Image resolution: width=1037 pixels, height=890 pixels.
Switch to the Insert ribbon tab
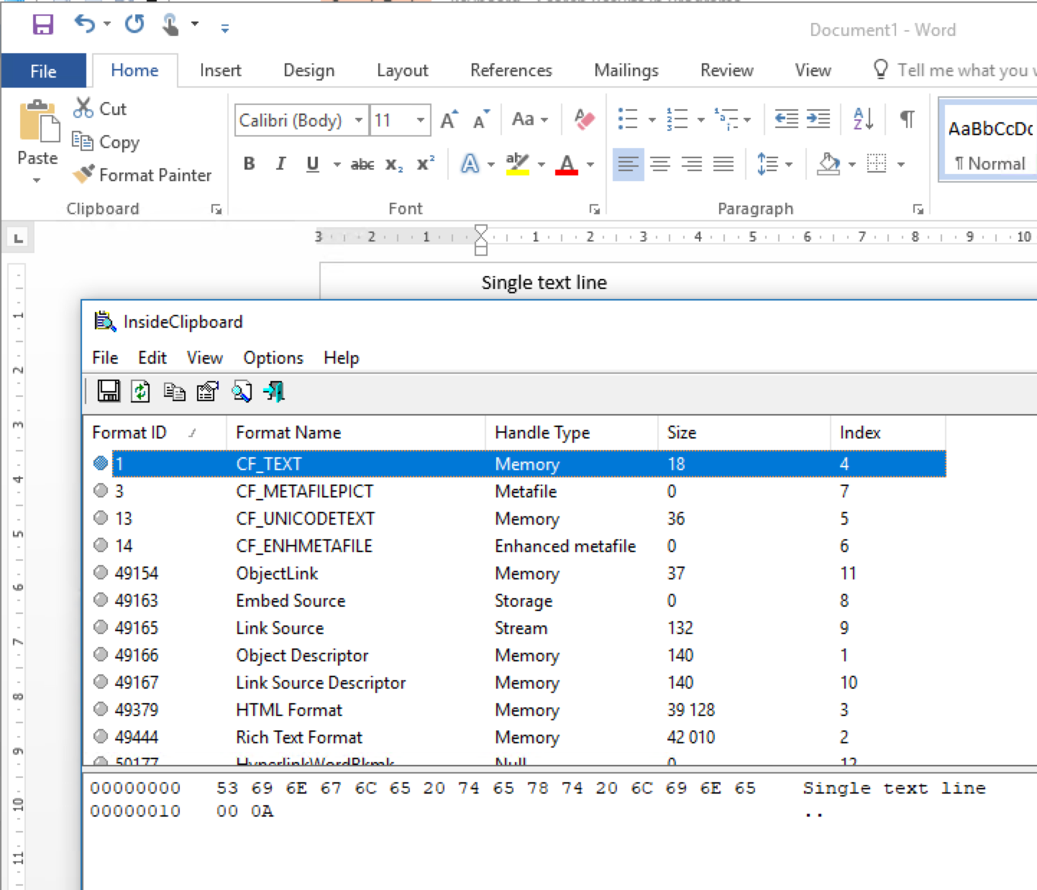(220, 70)
